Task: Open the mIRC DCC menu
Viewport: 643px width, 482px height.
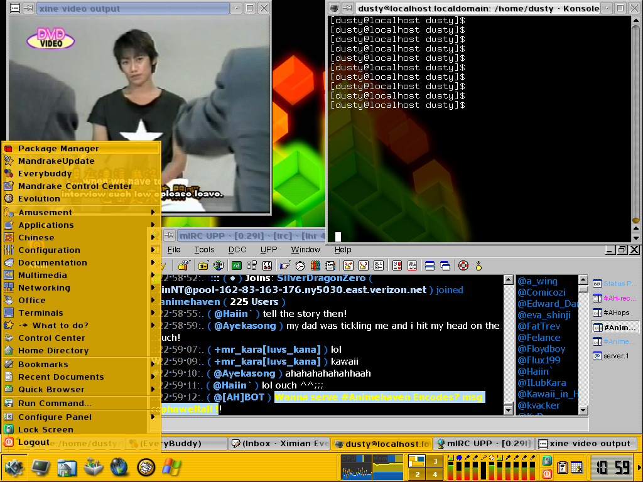Action: [x=237, y=250]
